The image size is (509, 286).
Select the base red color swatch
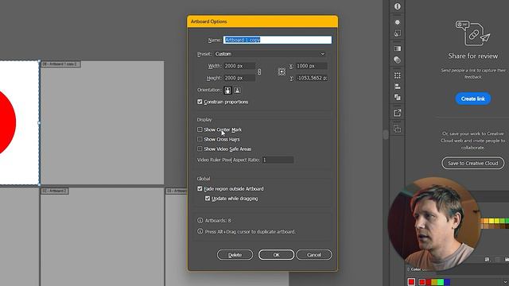coord(411,282)
